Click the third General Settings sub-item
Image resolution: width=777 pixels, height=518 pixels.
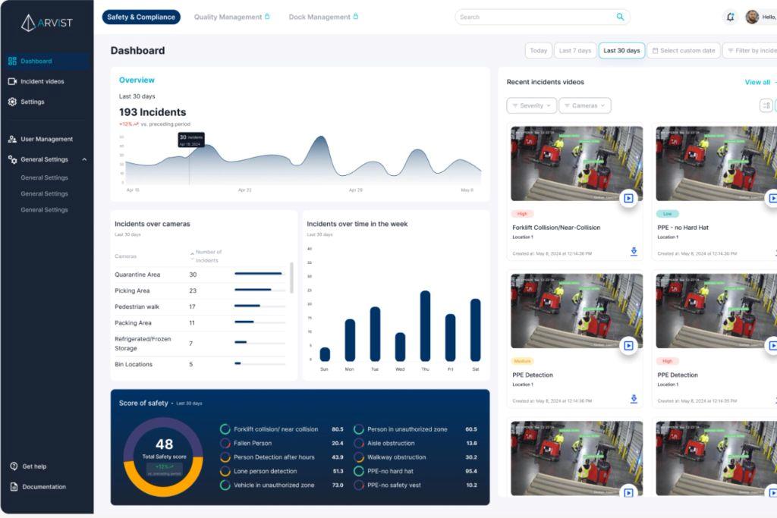(44, 210)
